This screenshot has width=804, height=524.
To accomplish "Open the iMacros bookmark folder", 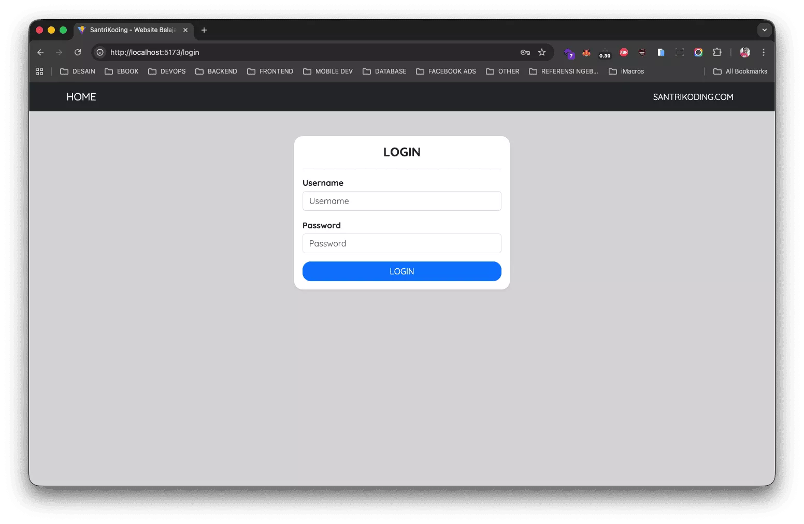I will [x=626, y=71].
